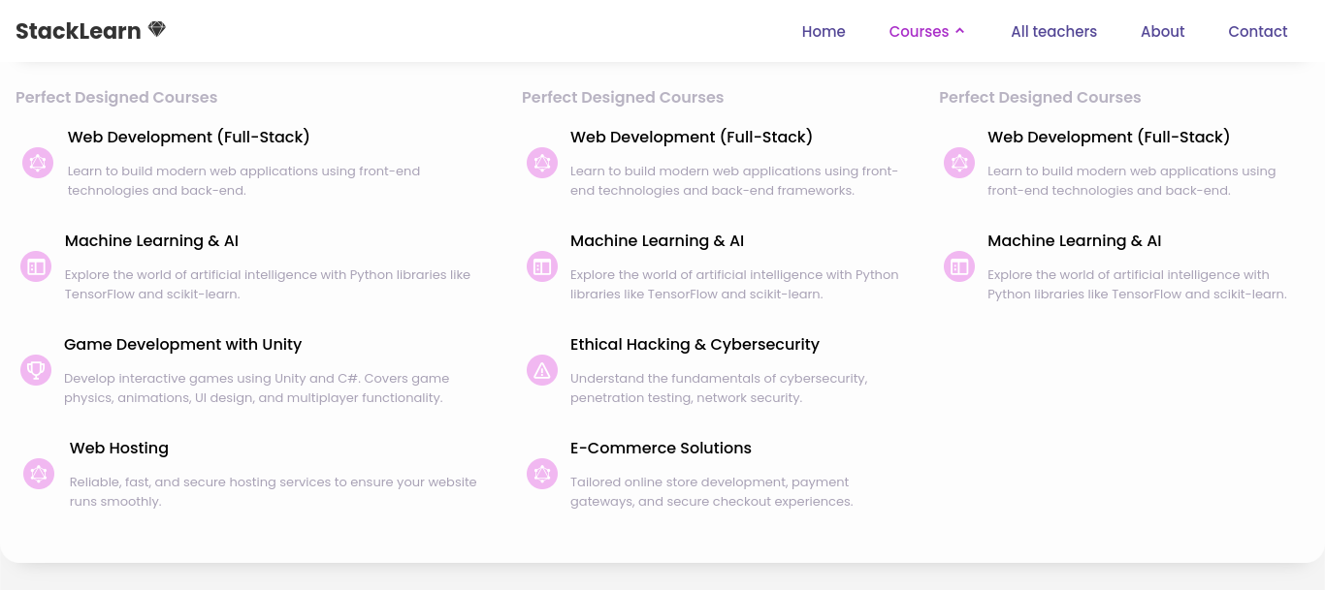Click the Web Hosting title link
1325x590 pixels.
point(119,449)
